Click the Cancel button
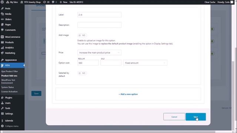Screen dimensions: 237x133 174,117
